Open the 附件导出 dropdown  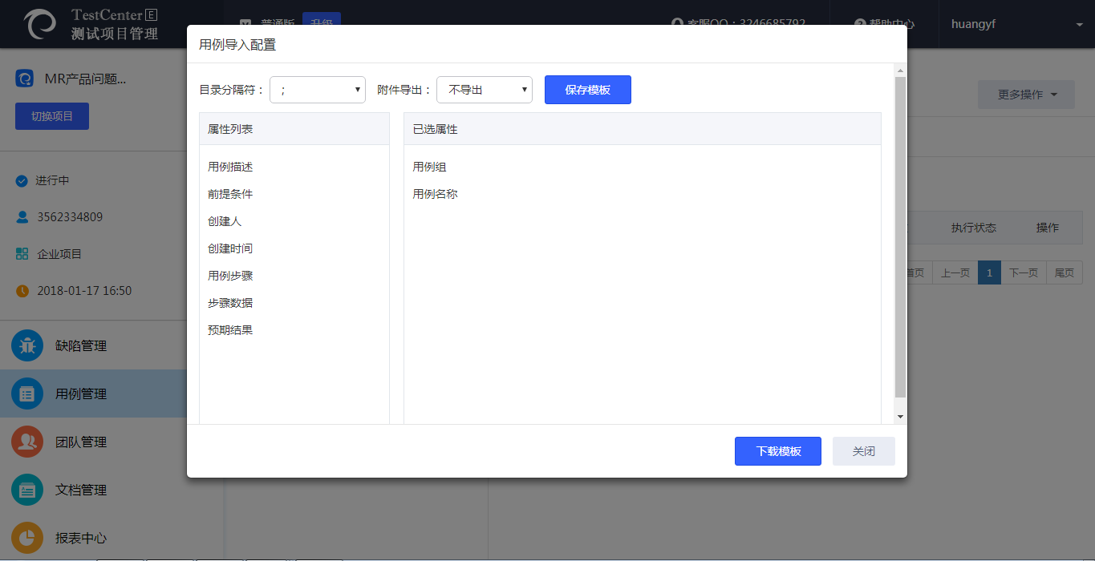[484, 90]
